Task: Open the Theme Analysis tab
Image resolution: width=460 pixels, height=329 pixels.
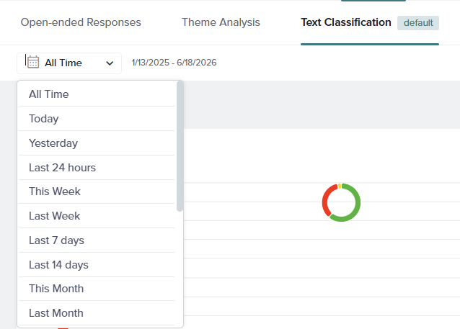Action: pos(221,22)
